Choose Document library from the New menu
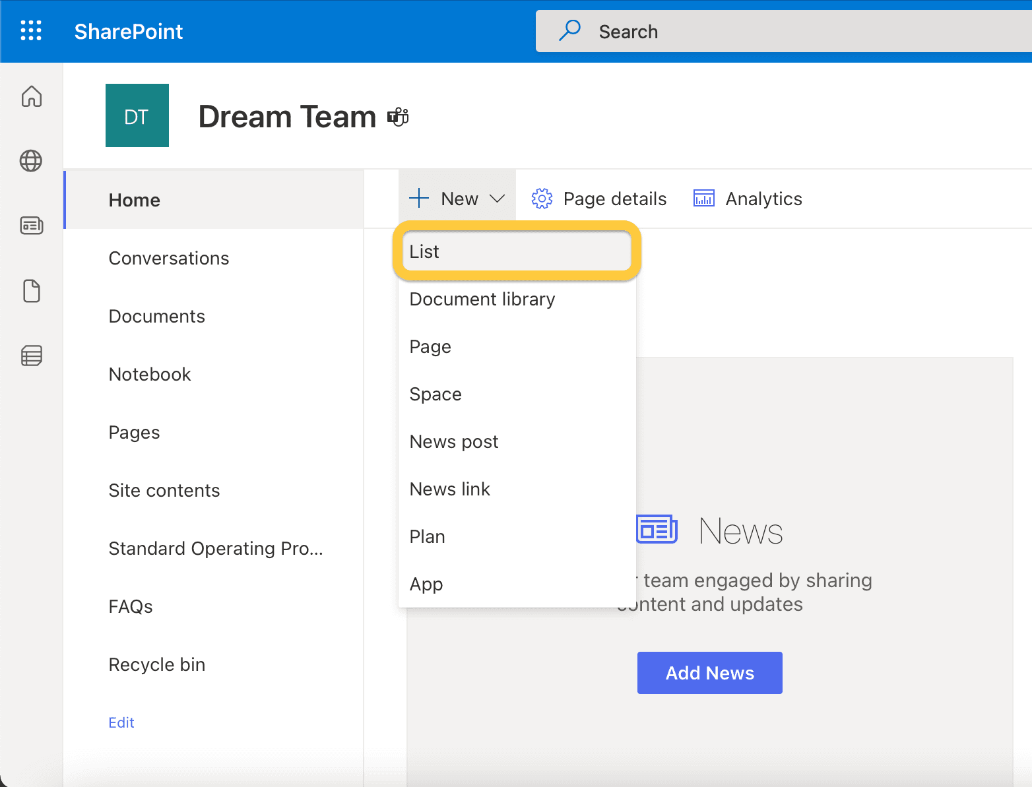 pyautogui.click(x=482, y=299)
